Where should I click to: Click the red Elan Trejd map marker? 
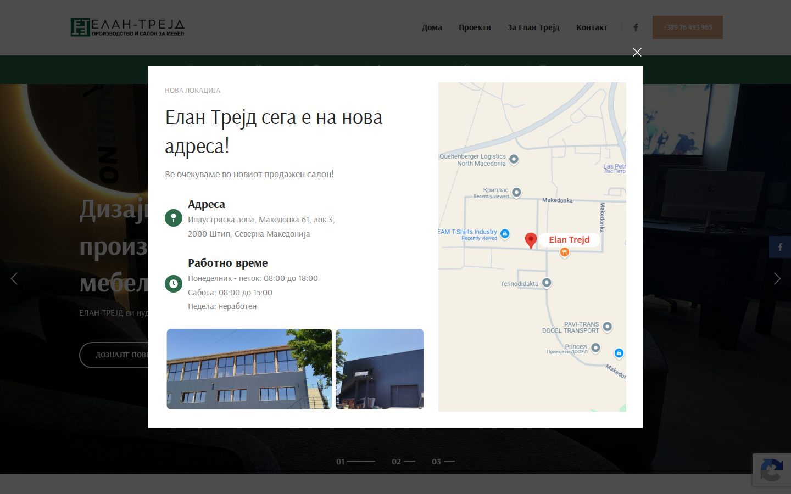click(531, 240)
